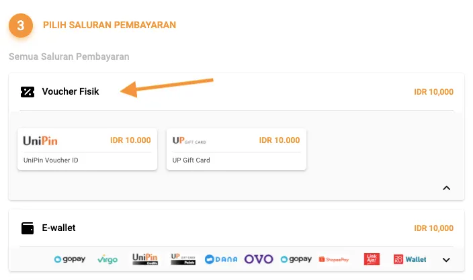Click the Voucher Fisik header title
This screenshot has height=280, width=473.
tap(71, 92)
